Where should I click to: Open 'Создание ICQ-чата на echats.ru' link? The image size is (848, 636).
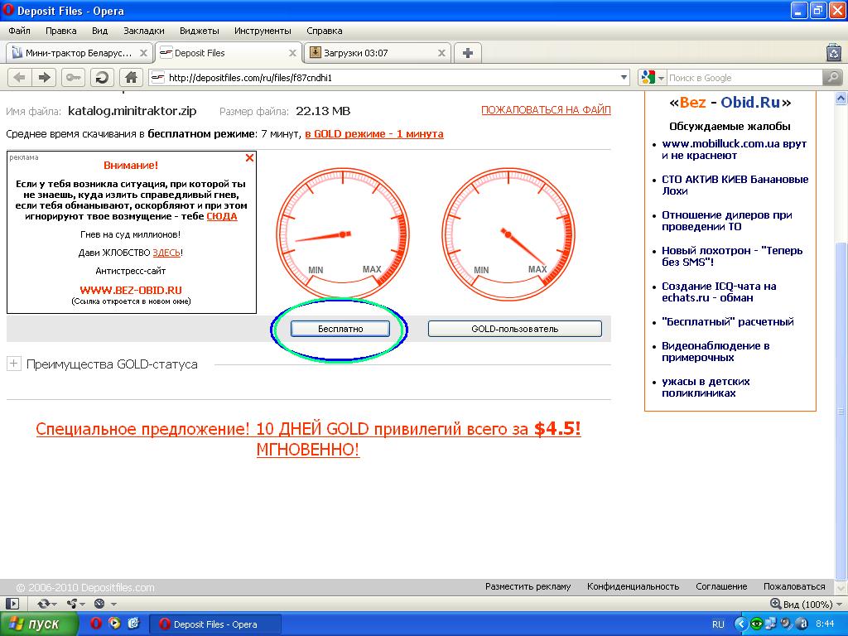coord(720,292)
